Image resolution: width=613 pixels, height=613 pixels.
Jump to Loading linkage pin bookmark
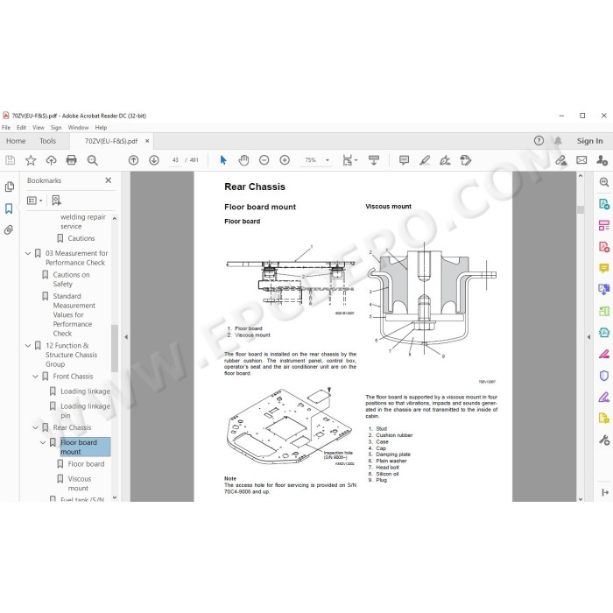click(x=85, y=411)
